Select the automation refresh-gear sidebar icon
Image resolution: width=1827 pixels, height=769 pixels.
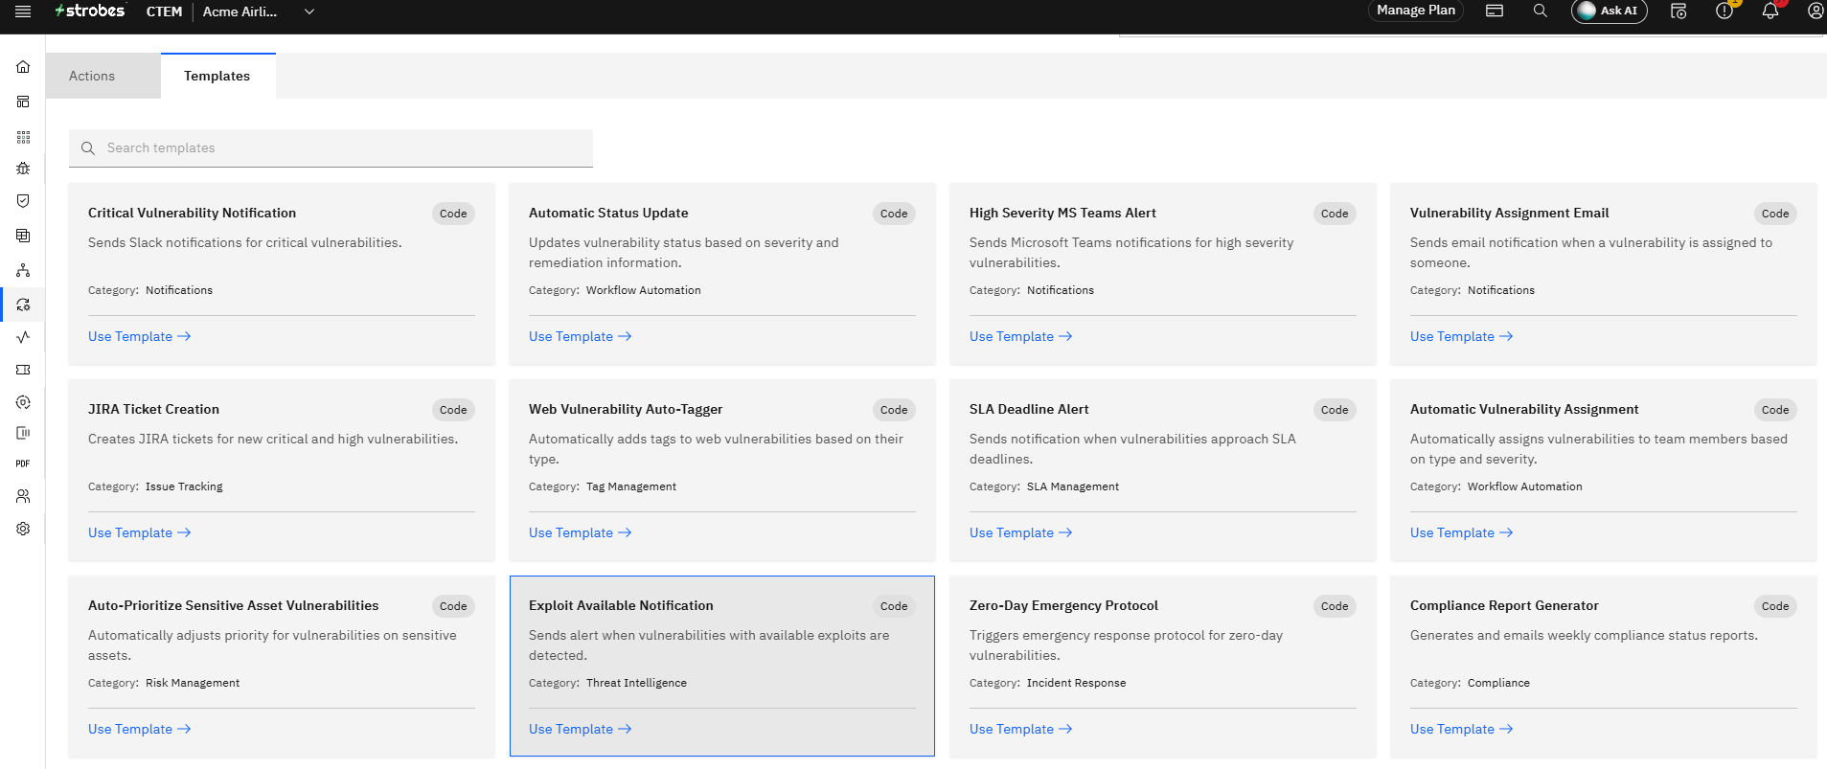click(23, 305)
